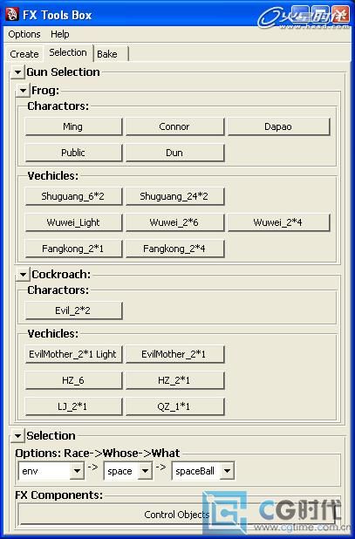Switch to the Create tab
This screenshot has width=355, height=539.
click(24, 54)
